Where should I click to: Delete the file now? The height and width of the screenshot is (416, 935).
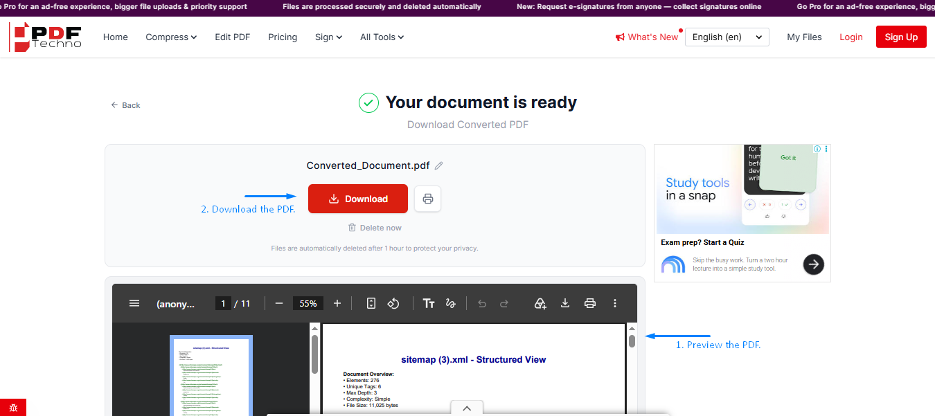(375, 228)
